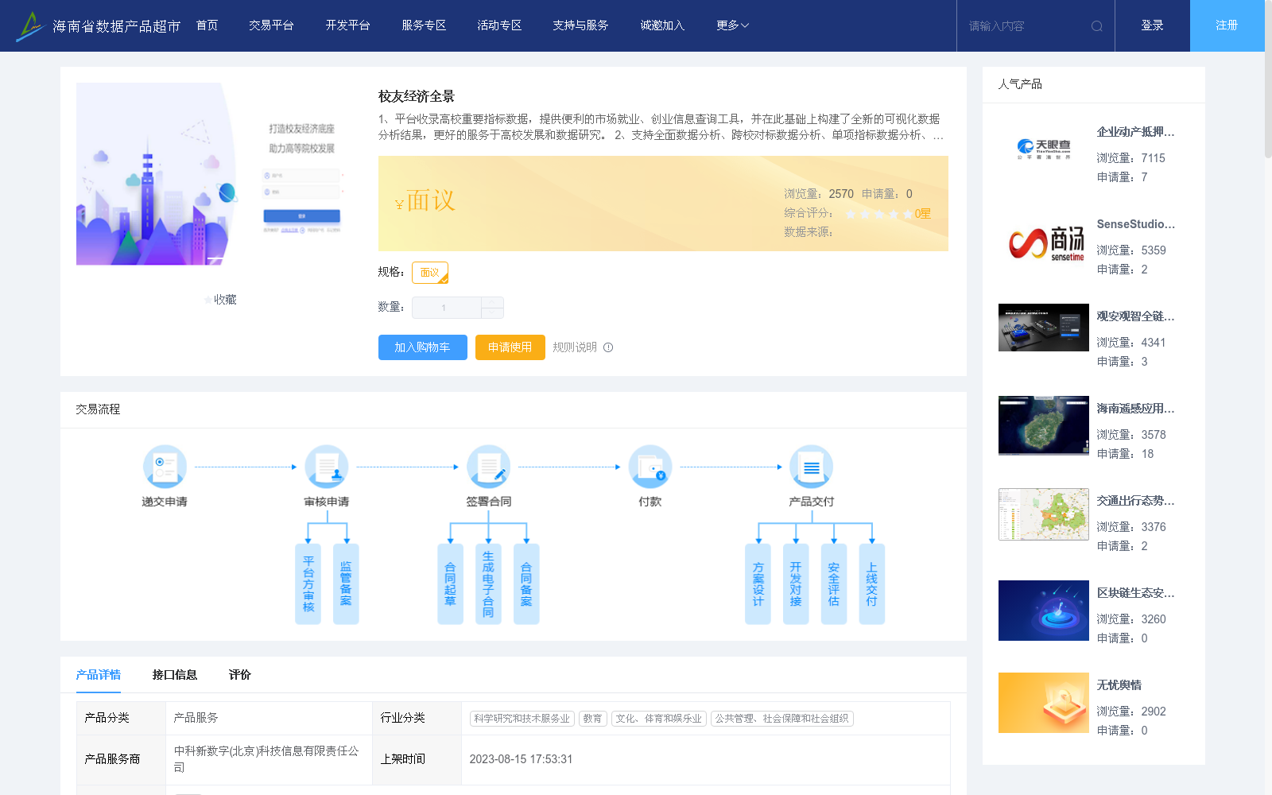The image size is (1272, 795).
Task: Open the 规则说明 link
Action: point(575,347)
